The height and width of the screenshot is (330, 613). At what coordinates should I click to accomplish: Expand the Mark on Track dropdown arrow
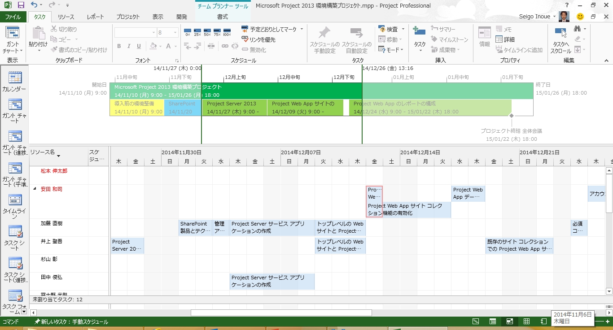302,29
